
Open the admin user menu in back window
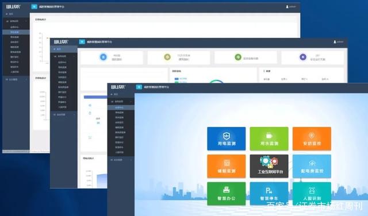pos(291,6)
